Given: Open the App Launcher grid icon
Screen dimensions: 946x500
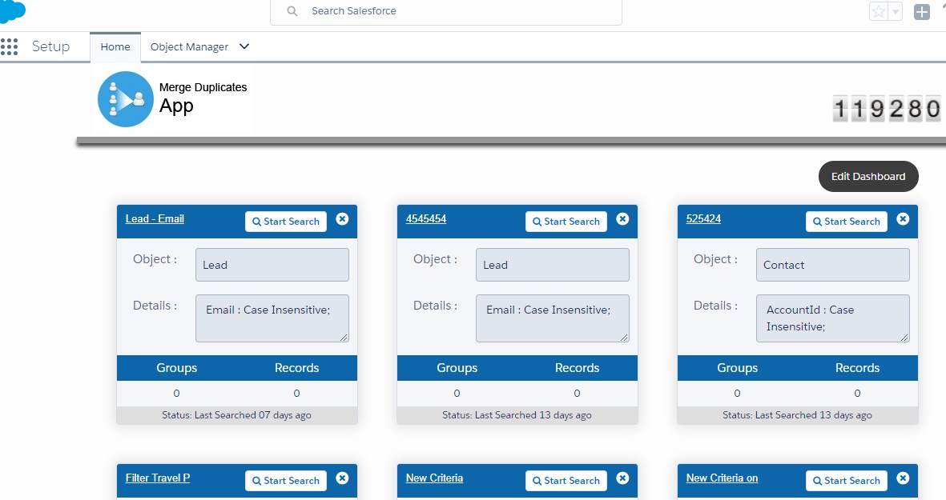Looking at the screenshot, I should click(x=9, y=46).
